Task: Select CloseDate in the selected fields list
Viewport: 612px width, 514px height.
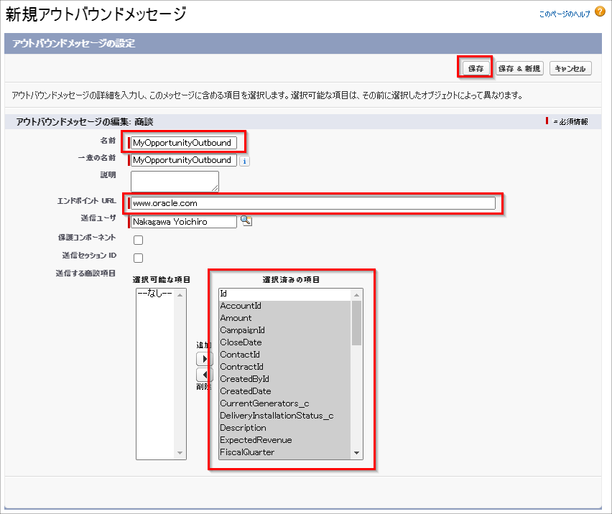Action: [x=241, y=342]
